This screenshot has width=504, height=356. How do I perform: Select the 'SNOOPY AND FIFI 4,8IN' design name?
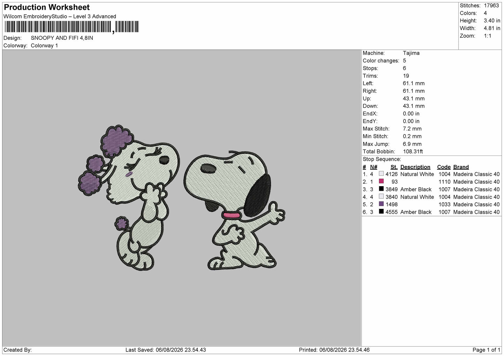tap(62, 38)
